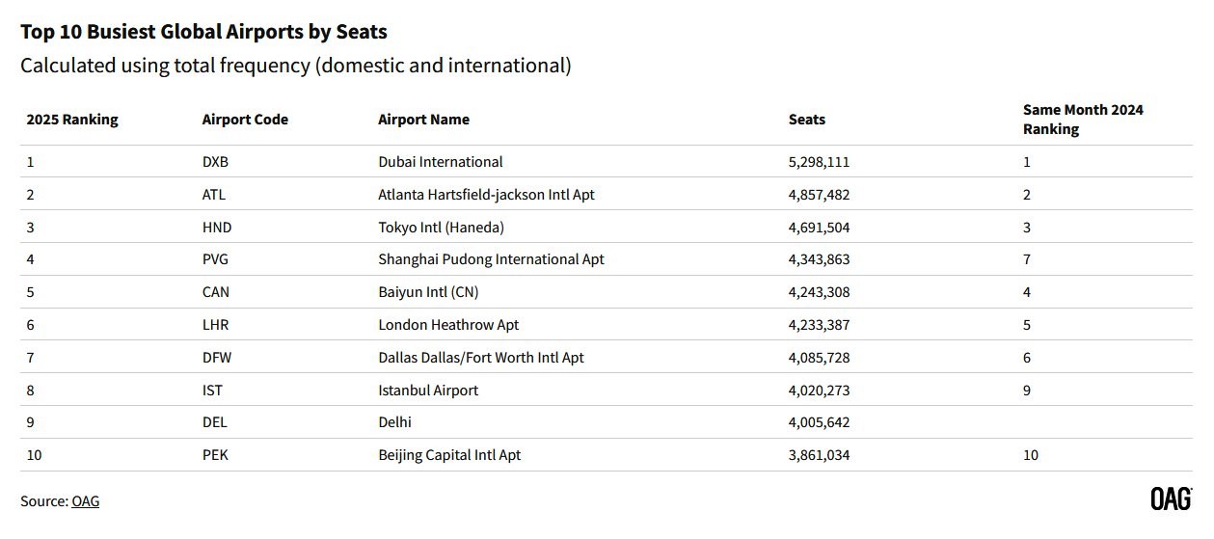
Task: Click the OAG logo
Action: tap(1171, 499)
